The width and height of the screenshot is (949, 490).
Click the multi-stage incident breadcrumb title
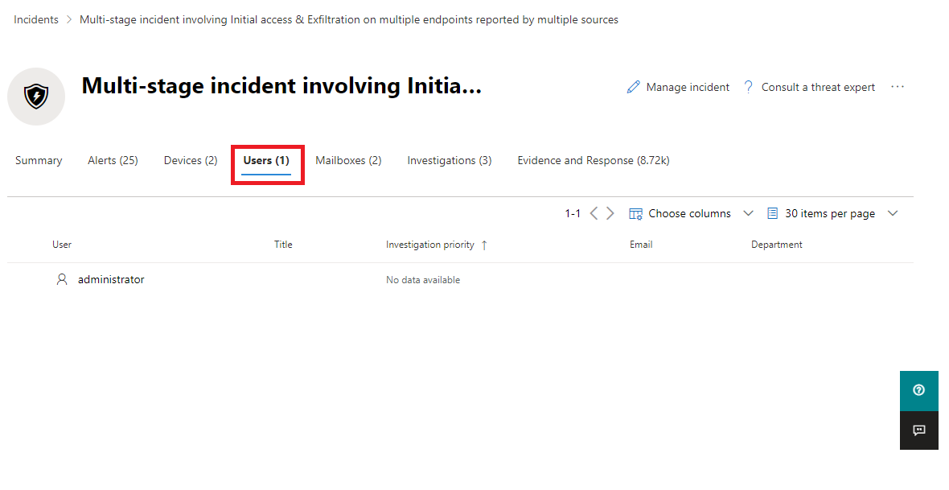coord(349,19)
